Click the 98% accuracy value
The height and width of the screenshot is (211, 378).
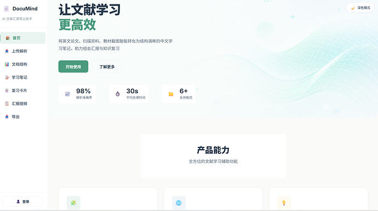83,91
